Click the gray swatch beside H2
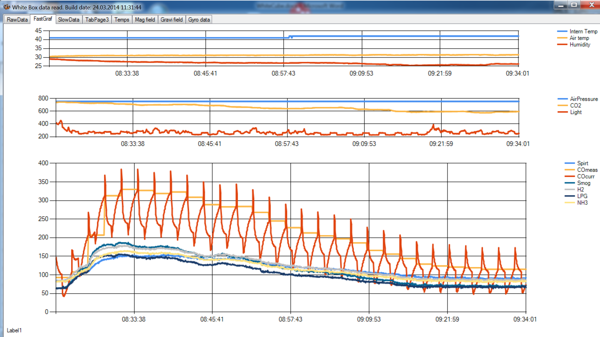 (x=570, y=189)
